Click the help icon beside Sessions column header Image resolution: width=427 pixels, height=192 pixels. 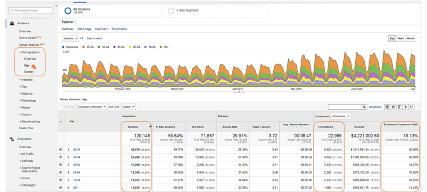[x=141, y=127]
